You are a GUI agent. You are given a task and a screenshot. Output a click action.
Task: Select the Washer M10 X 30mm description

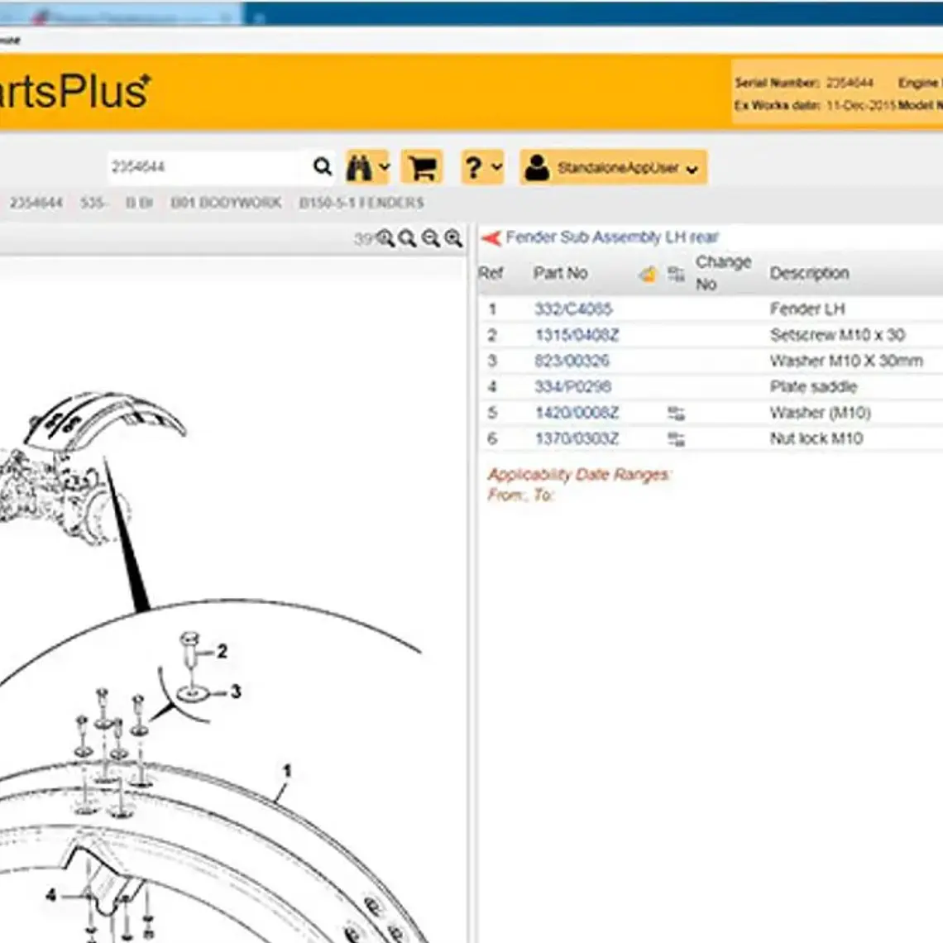(846, 361)
